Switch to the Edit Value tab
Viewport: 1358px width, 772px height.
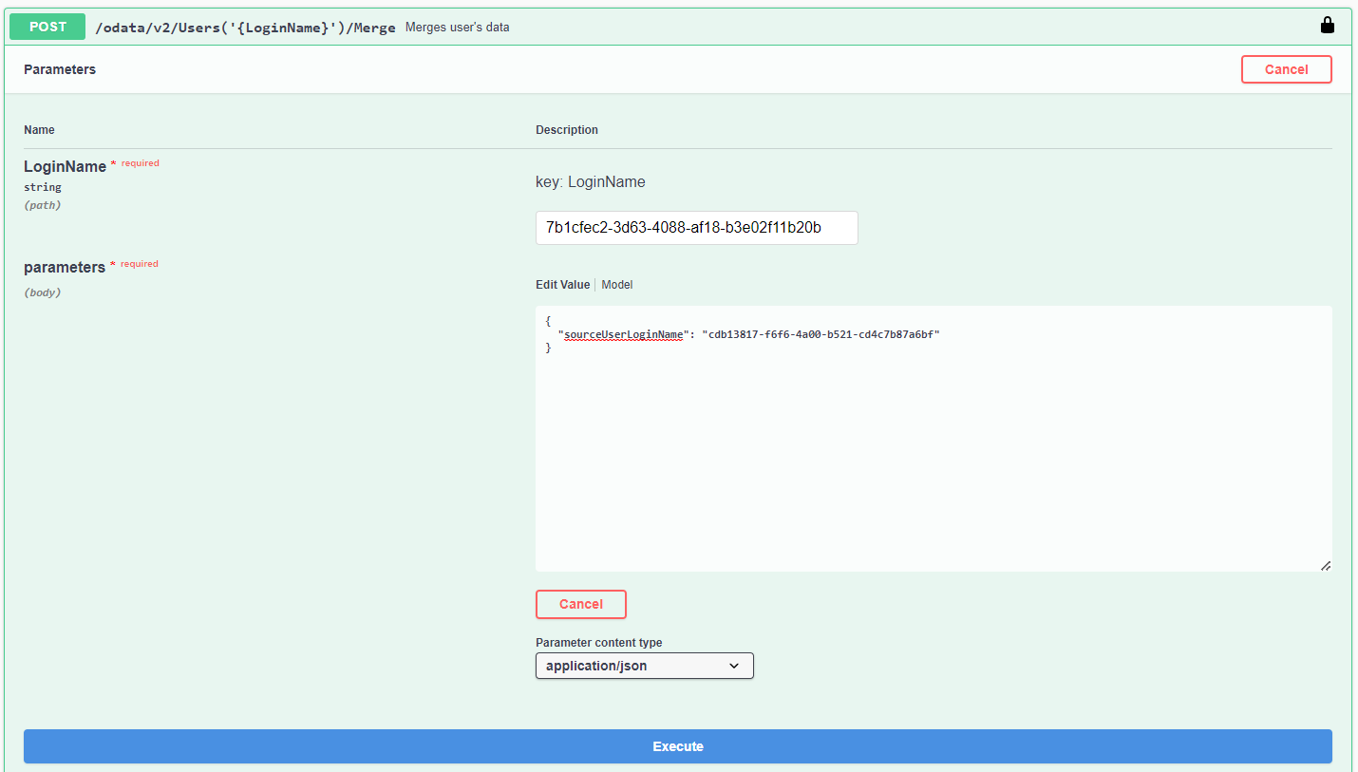click(x=562, y=285)
